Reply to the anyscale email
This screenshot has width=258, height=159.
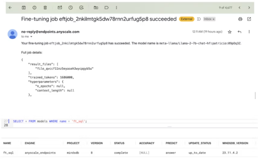[240, 32]
